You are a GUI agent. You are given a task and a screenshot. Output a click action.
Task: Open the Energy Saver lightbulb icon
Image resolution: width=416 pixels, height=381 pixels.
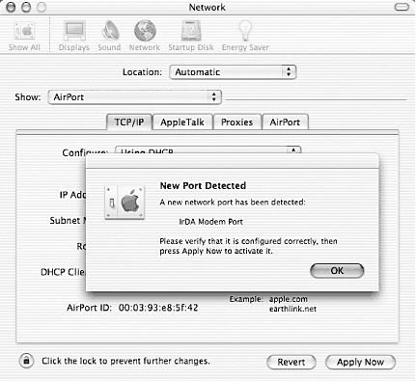tap(245, 36)
